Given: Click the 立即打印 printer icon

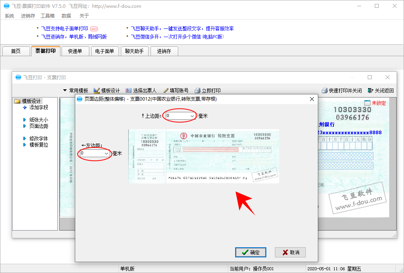Looking at the screenshot, I should coord(197,90).
